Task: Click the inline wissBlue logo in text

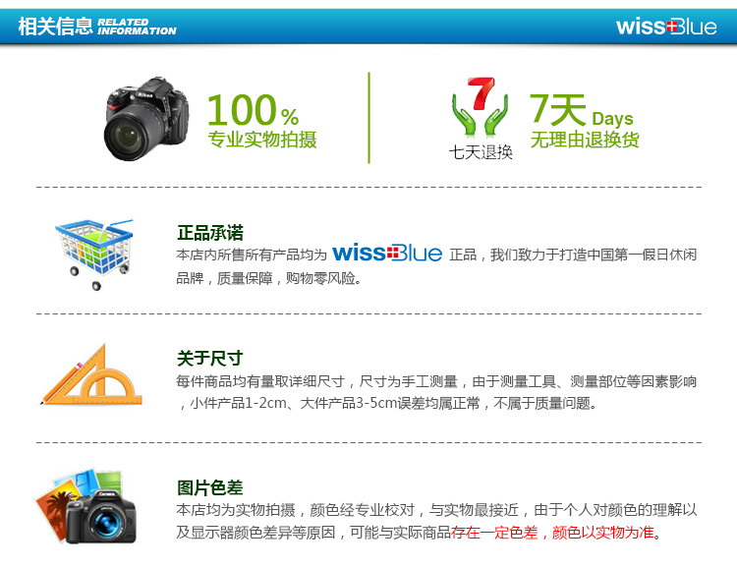Action: pyautogui.click(x=387, y=253)
